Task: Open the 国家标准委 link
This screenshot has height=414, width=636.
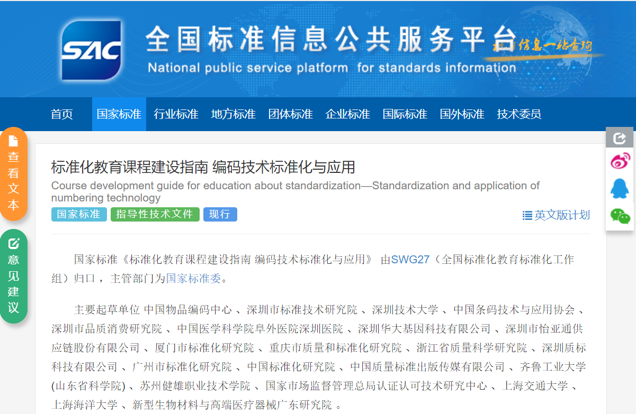Action: 193,279
